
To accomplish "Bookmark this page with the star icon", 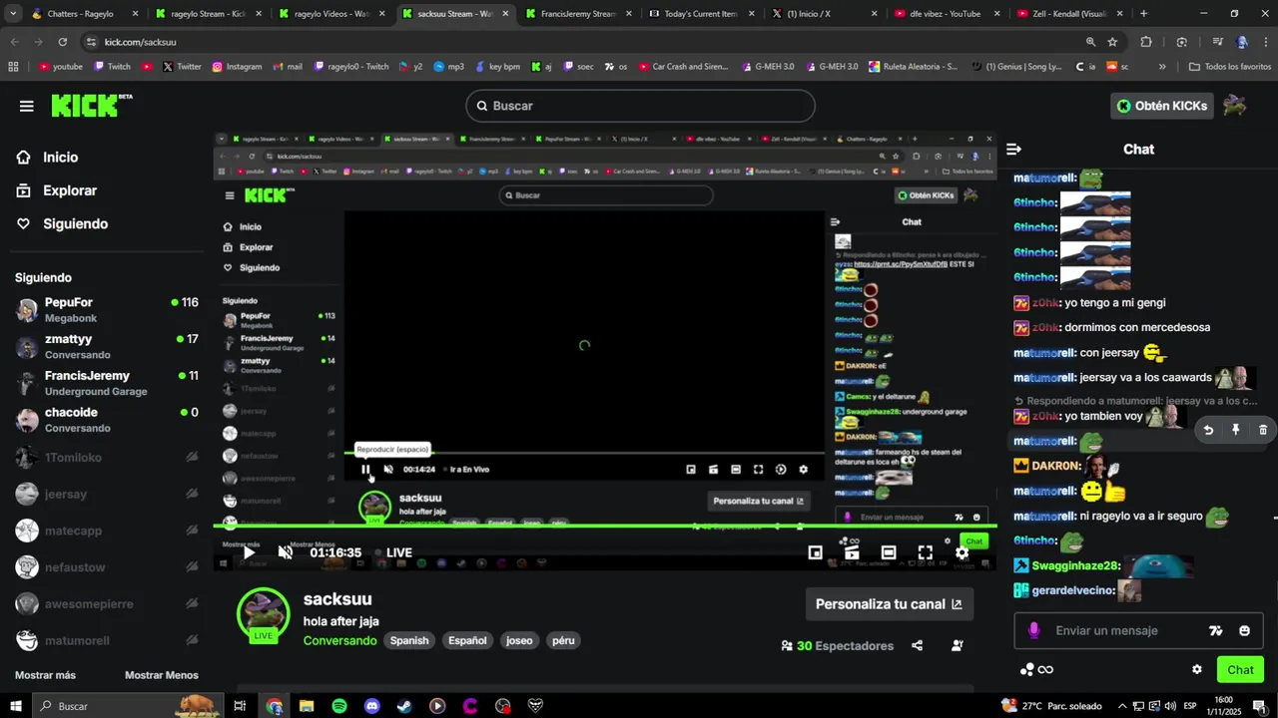I will click(1112, 42).
